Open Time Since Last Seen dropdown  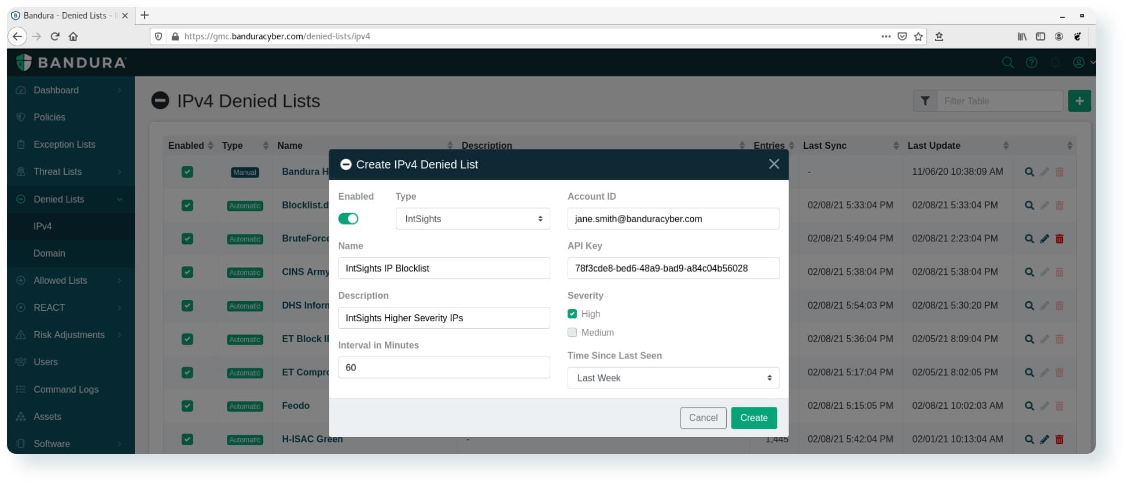(673, 378)
